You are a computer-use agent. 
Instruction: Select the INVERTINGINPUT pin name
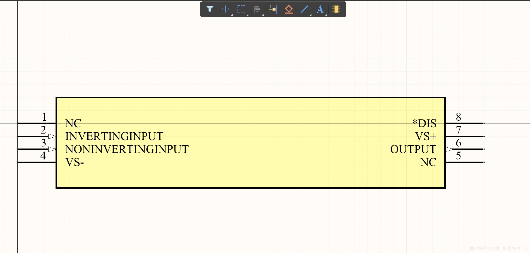click(x=114, y=136)
